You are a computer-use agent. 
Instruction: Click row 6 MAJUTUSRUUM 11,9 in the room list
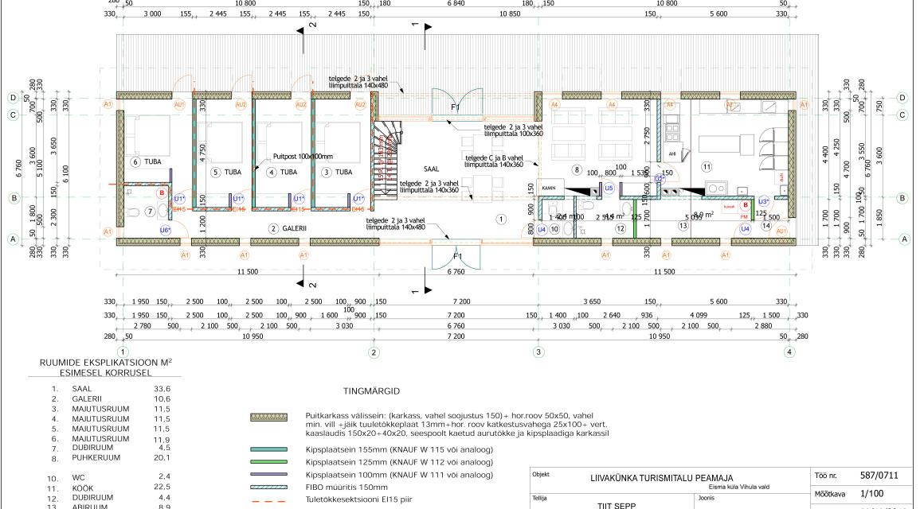[x=111, y=439]
